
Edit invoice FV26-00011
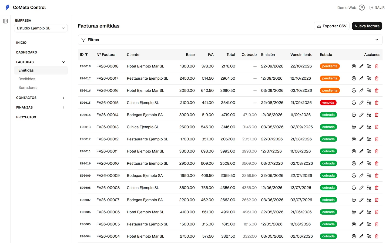point(361,151)
